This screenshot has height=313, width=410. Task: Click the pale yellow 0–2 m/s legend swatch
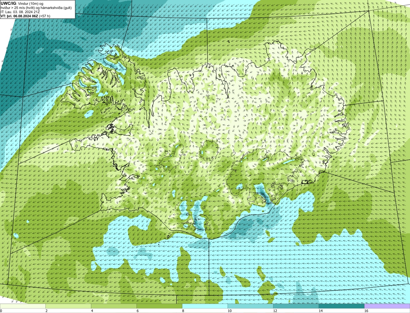(x=23, y=306)
